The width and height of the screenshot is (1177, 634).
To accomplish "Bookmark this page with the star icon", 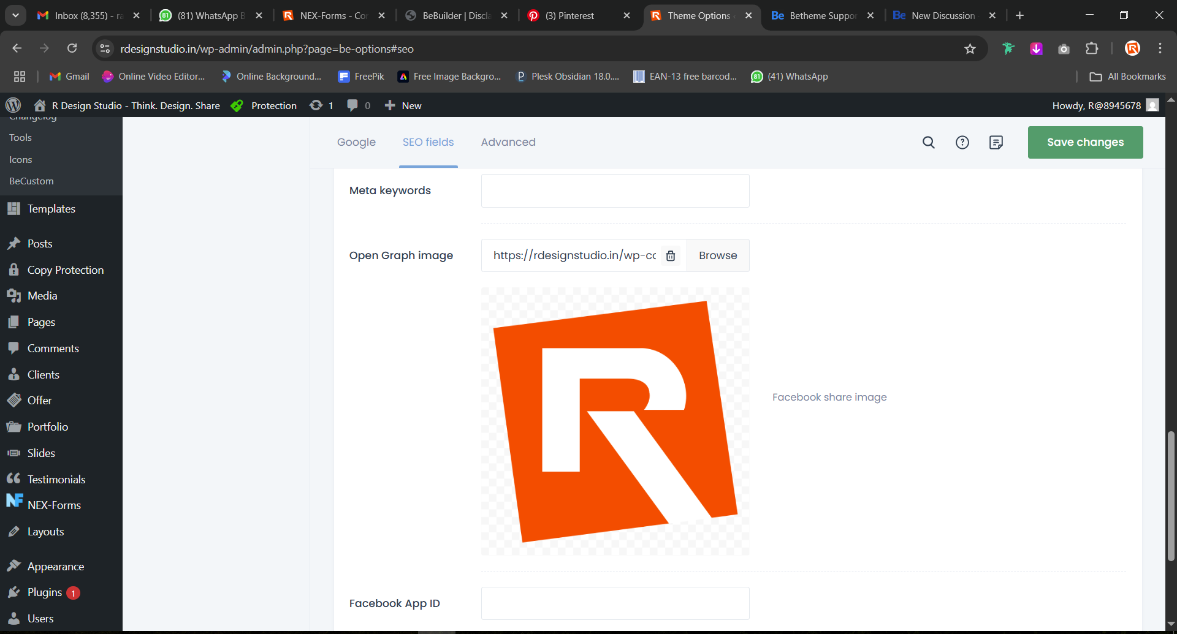I will click(x=970, y=49).
